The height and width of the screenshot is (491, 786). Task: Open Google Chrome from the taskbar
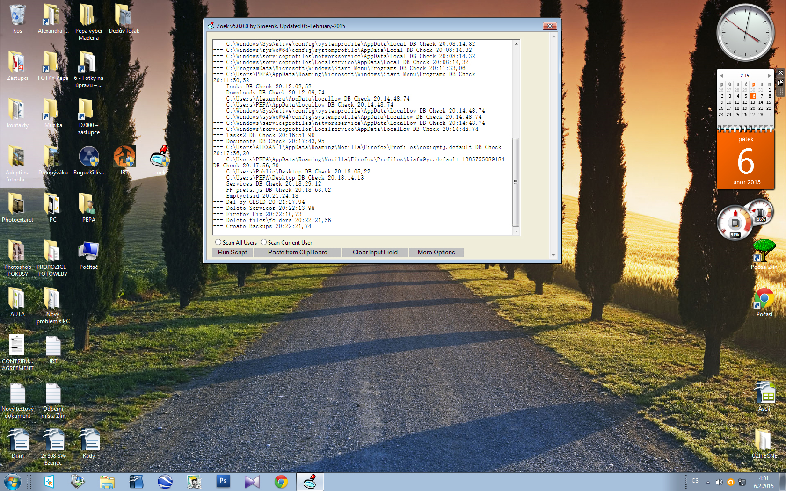pos(281,481)
